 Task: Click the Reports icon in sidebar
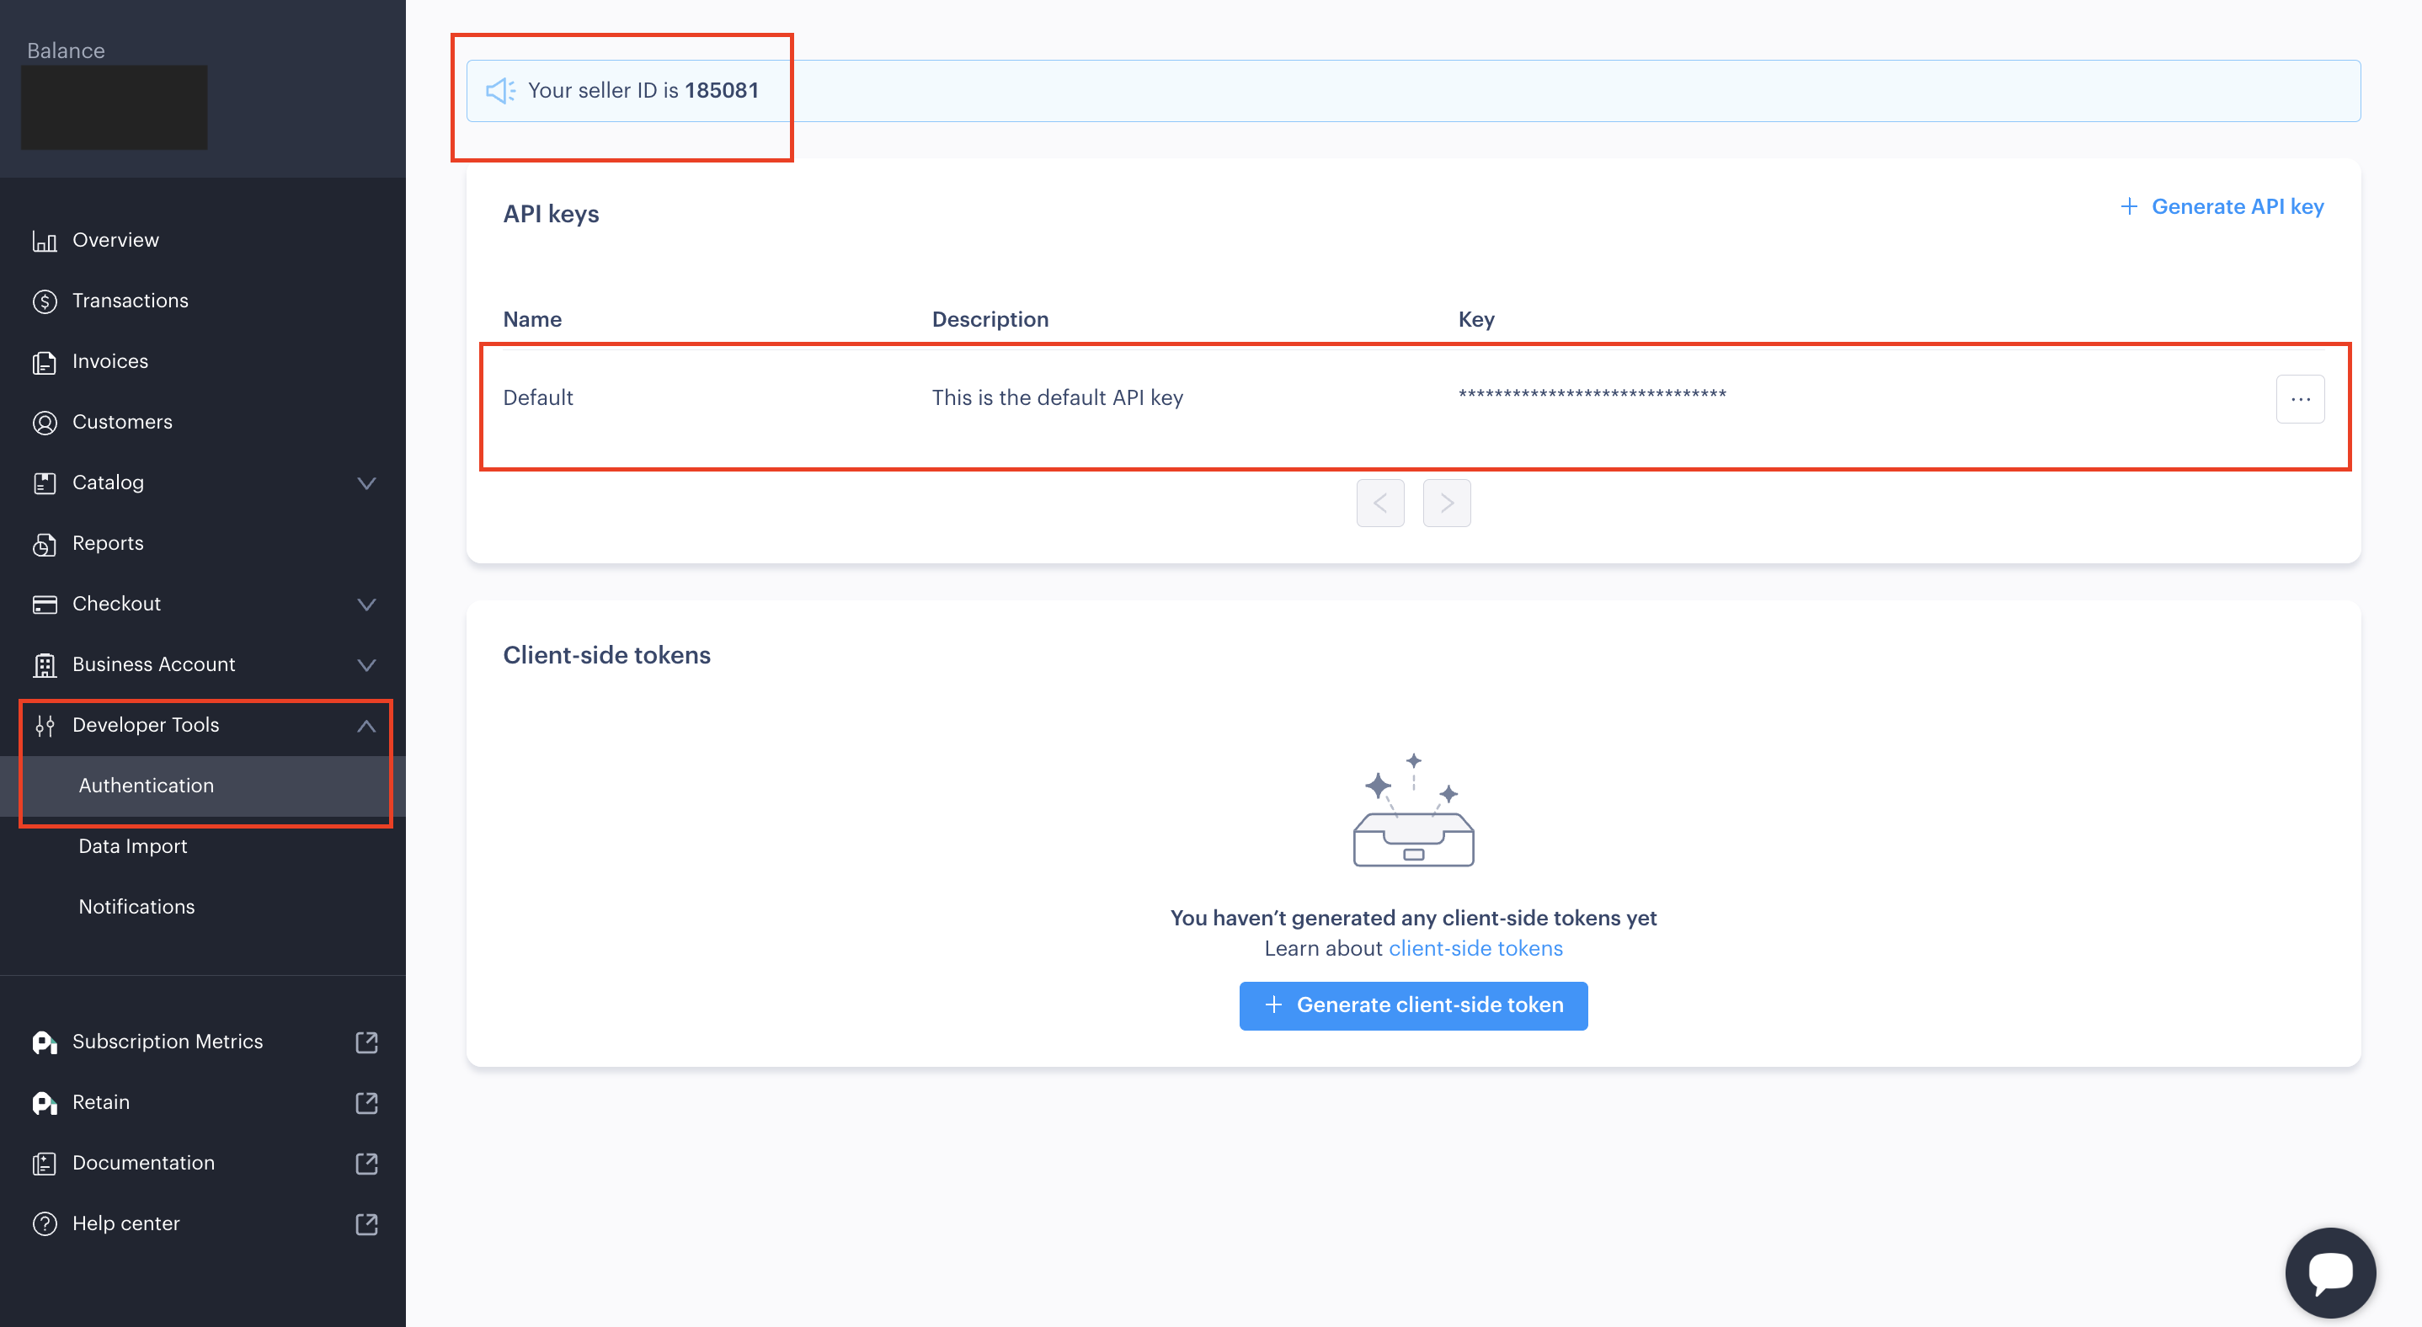(x=44, y=544)
